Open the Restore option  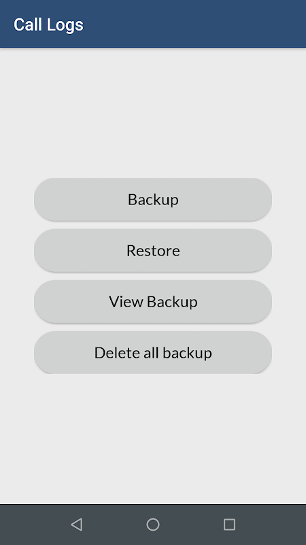[153, 251]
